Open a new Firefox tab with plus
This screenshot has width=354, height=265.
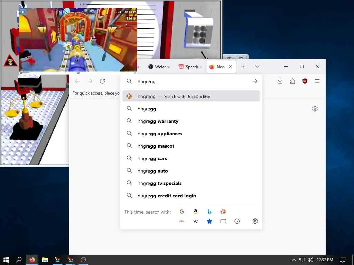(x=243, y=67)
